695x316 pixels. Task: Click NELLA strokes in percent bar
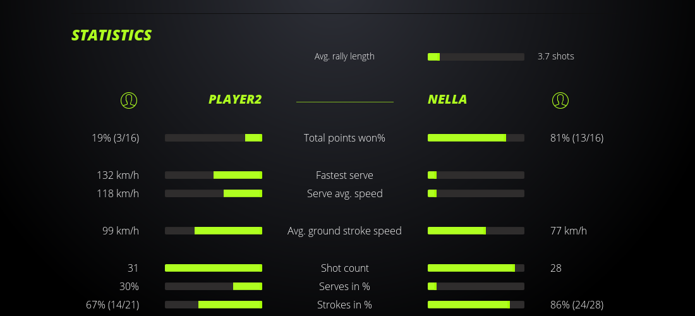point(476,305)
